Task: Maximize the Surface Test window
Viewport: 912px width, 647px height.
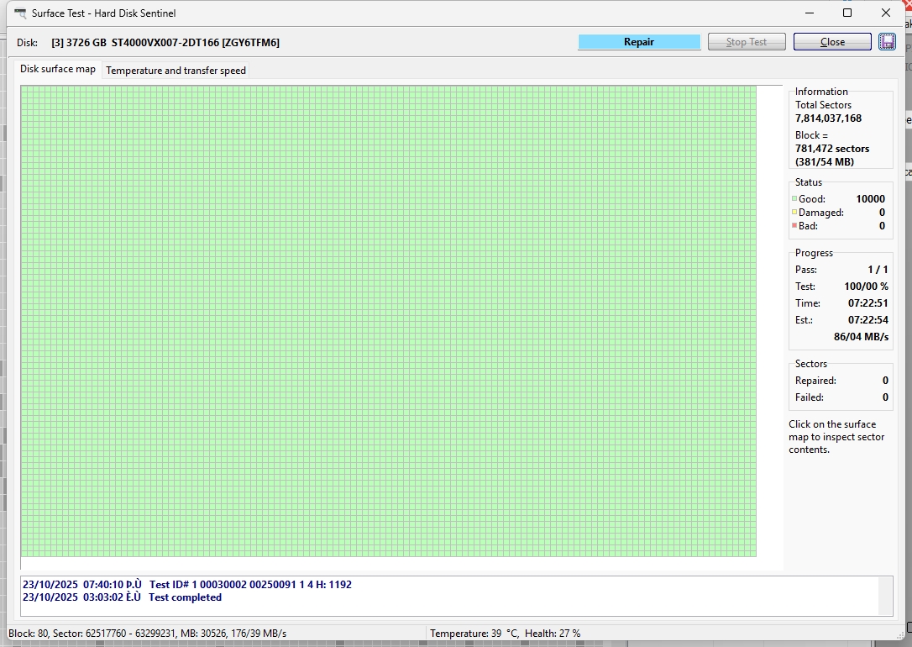Action: tap(847, 13)
